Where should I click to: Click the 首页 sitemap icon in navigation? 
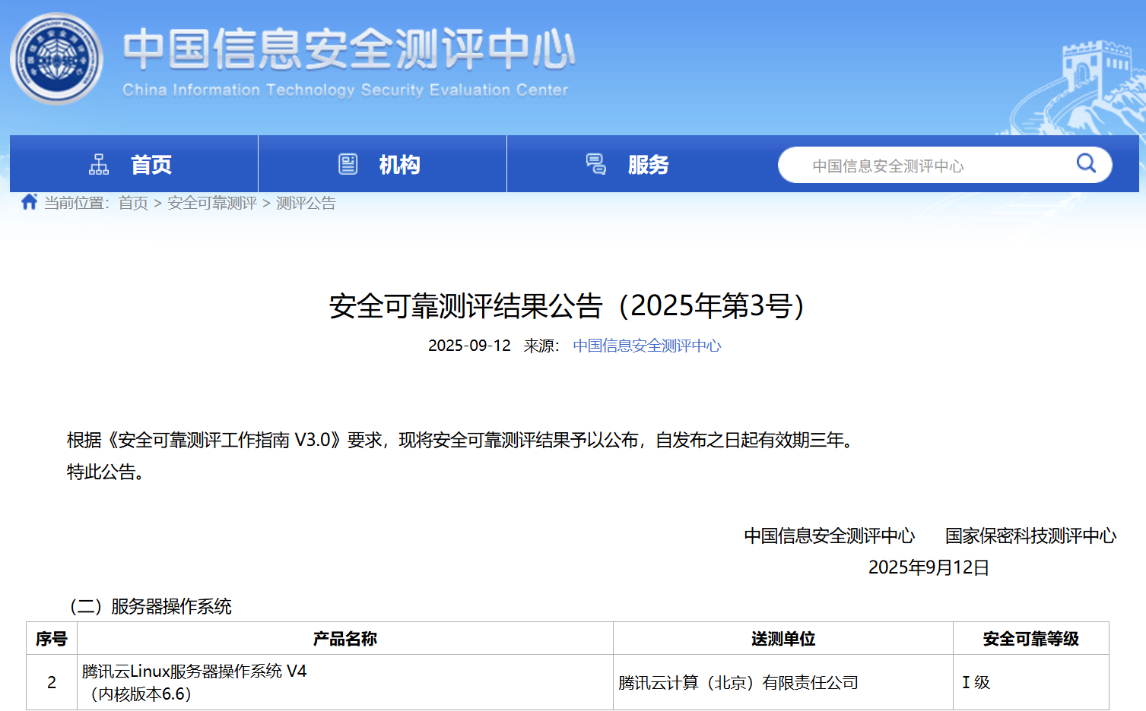tap(99, 164)
